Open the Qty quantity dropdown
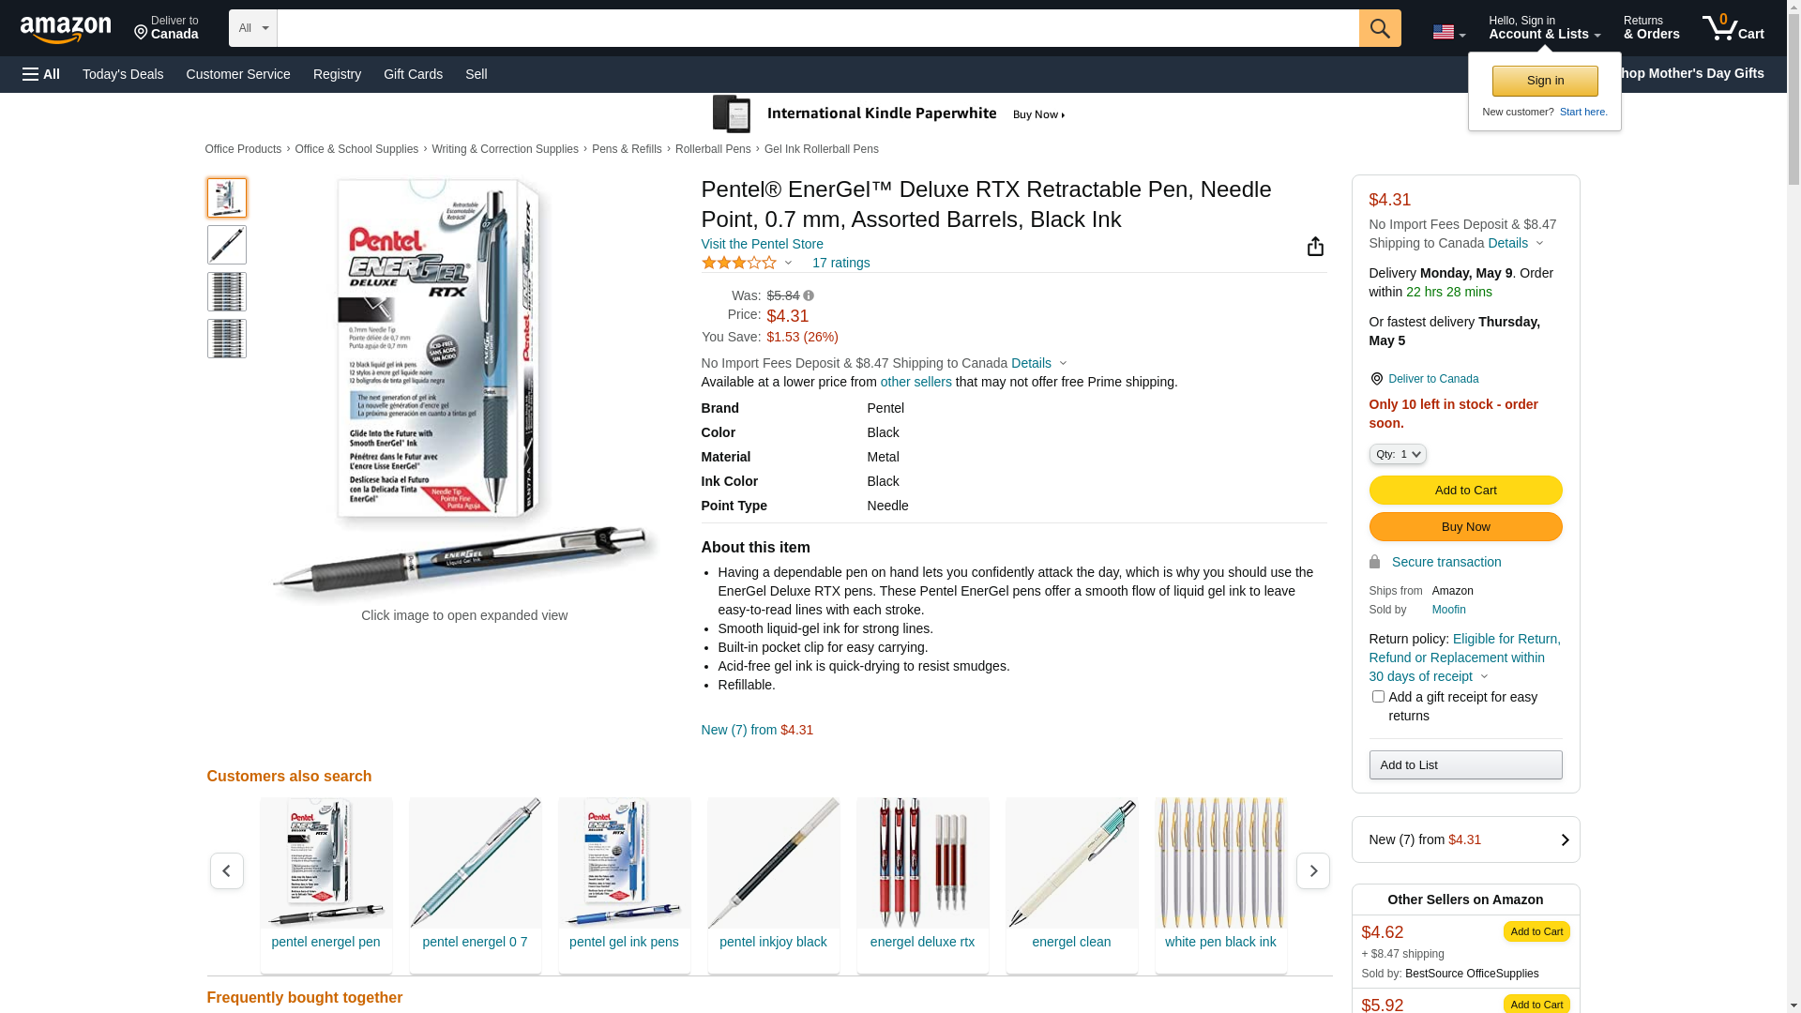The height and width of the screenshot is (1013, 1801). 1397,454
